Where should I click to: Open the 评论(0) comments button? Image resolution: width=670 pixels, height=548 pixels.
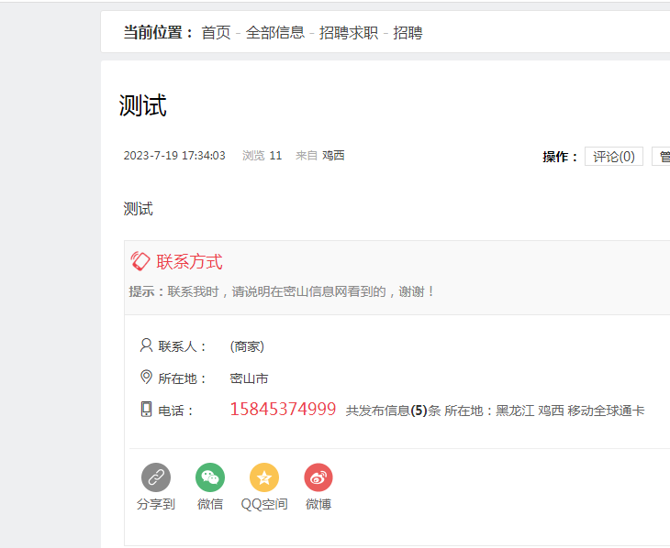[613, 157]
